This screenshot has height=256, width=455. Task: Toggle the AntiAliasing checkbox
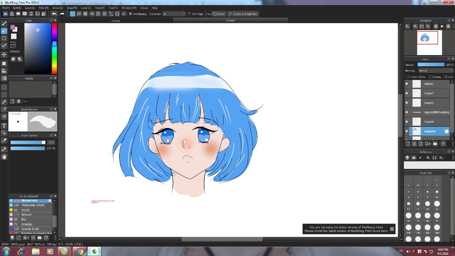click(131, 14)
